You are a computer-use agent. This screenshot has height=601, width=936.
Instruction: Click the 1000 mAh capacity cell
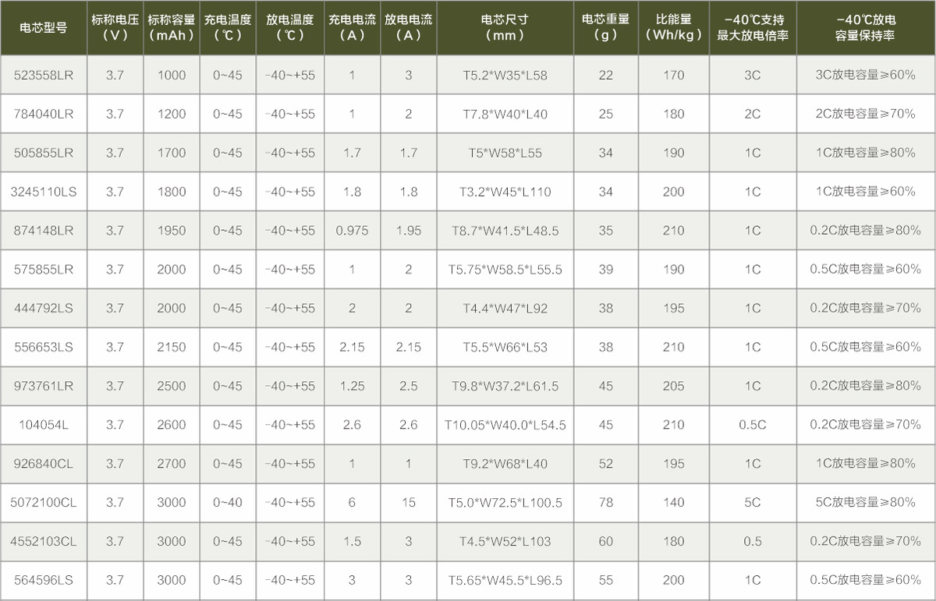click(172, 76)
